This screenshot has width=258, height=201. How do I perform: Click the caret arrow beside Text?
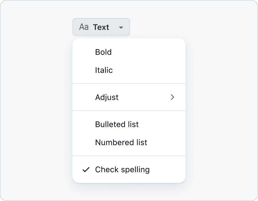121,27
